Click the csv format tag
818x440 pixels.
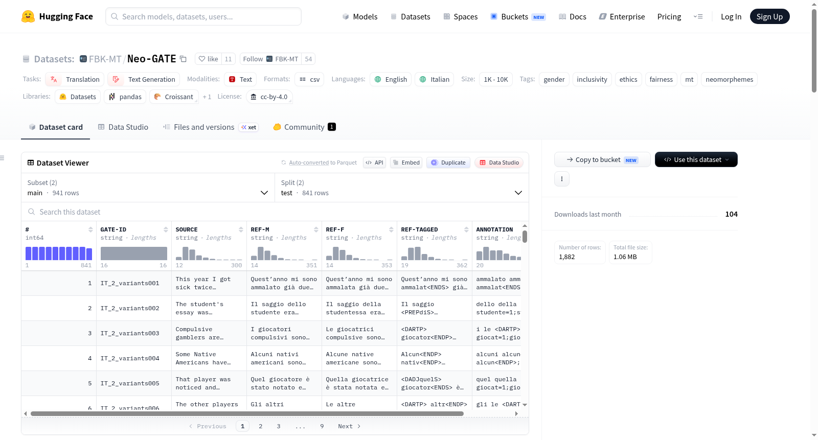click(309, 79)
